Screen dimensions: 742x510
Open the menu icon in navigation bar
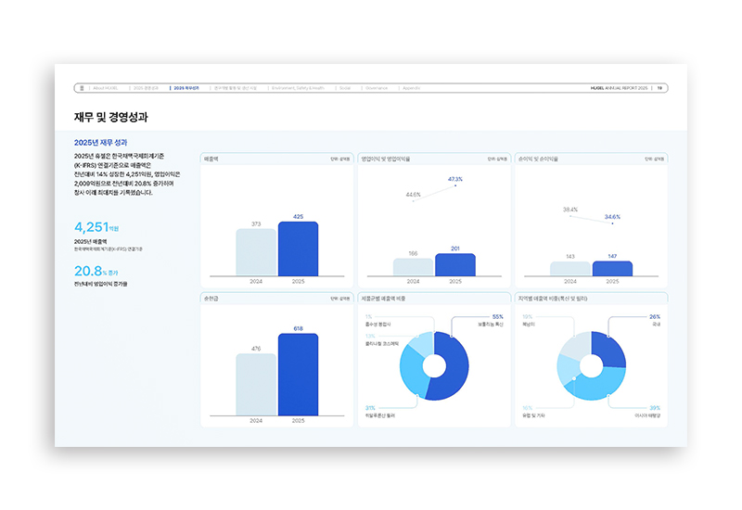[x=82, y=88]
